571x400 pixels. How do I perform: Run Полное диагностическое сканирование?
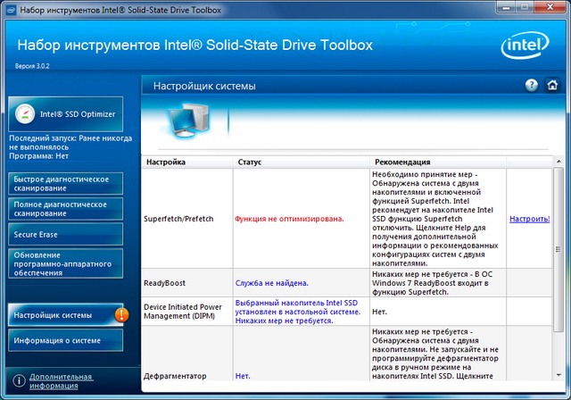tap(65, 209)
